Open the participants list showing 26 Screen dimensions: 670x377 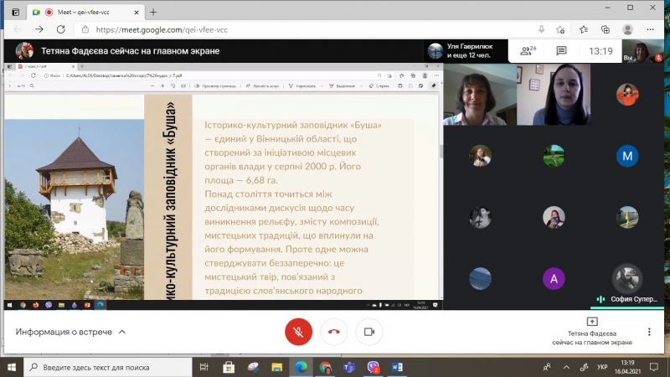click(528, 51)
